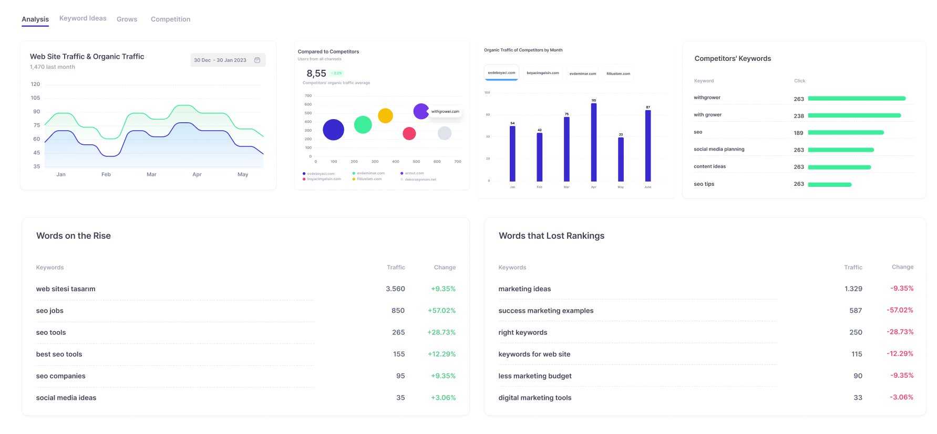937x434 pixels.
Task: Click 'best seo tools' rising keyword
Action: pos(59,354)
